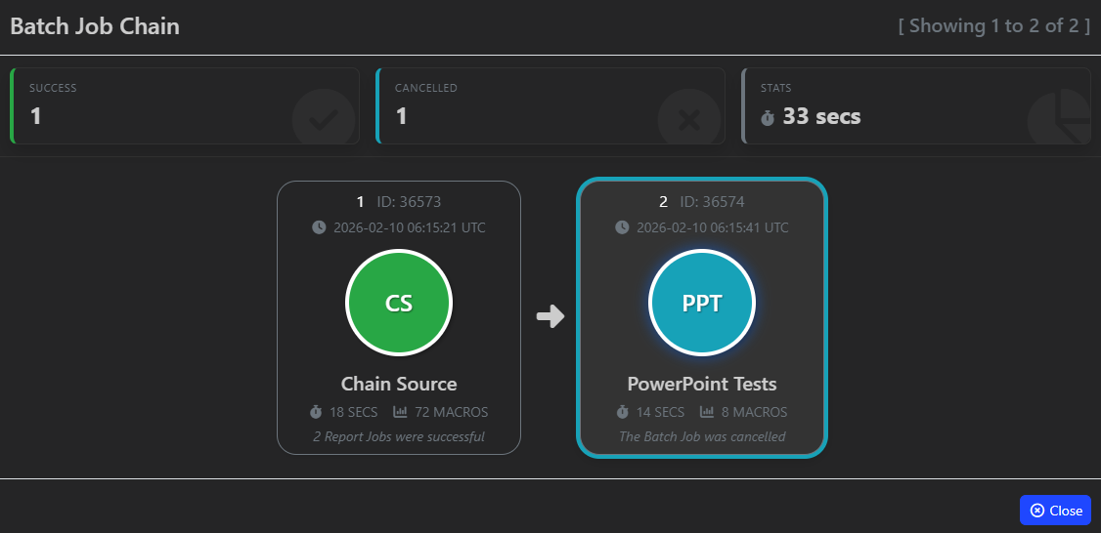Click the bar chart icon beside 72 MACROS

(x=401, y=412)
